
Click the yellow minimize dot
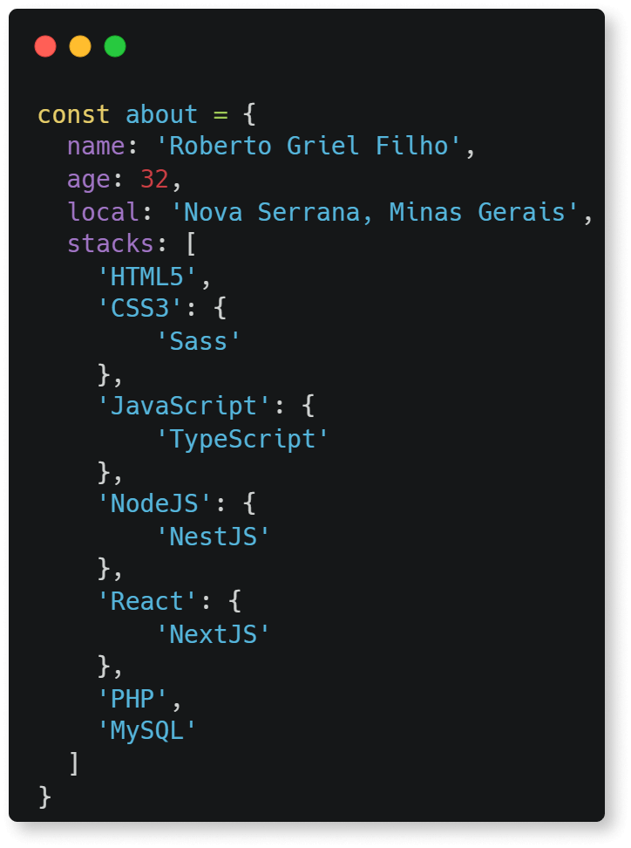80,46
